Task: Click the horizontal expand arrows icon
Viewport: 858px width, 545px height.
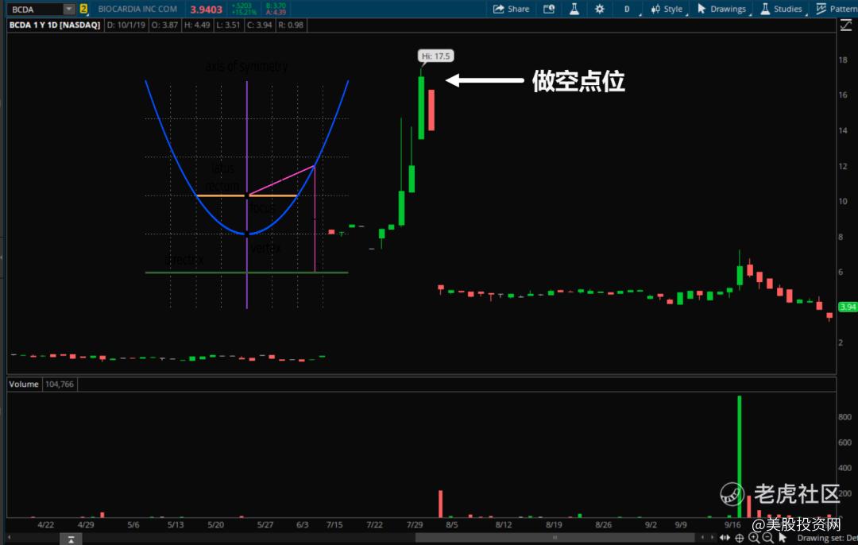Action: point(725,539)
